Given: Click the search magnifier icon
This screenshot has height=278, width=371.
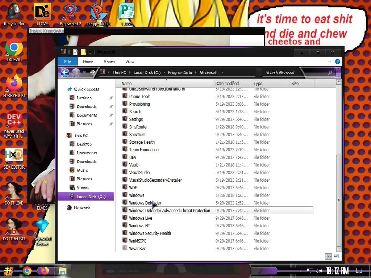Looking at the screenshot, I should point(330,72).
